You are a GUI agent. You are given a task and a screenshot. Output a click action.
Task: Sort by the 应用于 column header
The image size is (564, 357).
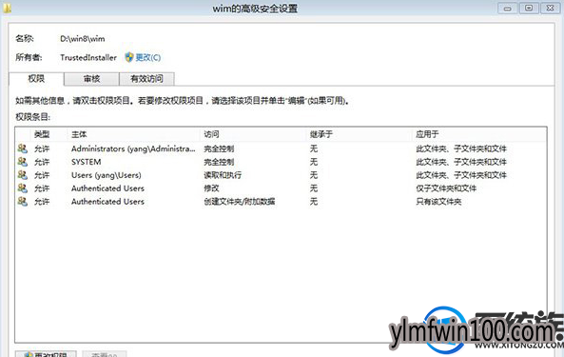427,134
